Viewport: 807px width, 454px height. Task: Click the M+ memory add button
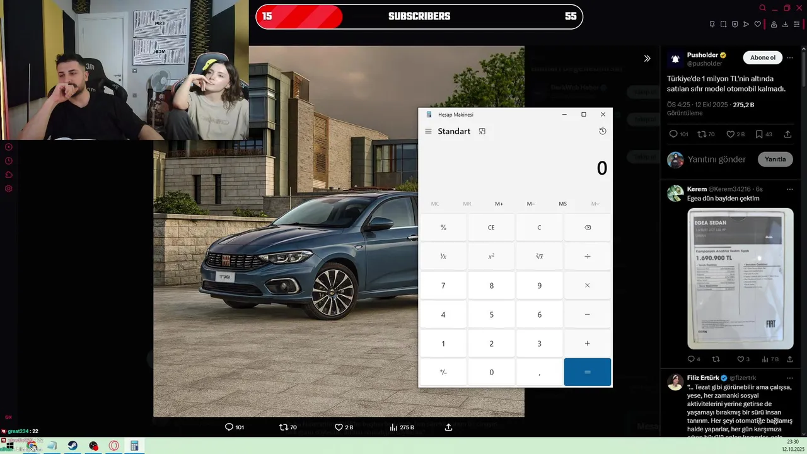(499, 204)
